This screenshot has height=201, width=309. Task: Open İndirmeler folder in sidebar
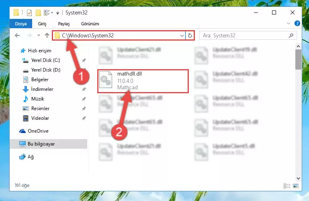pyautogui.click(x=42, y=89)
